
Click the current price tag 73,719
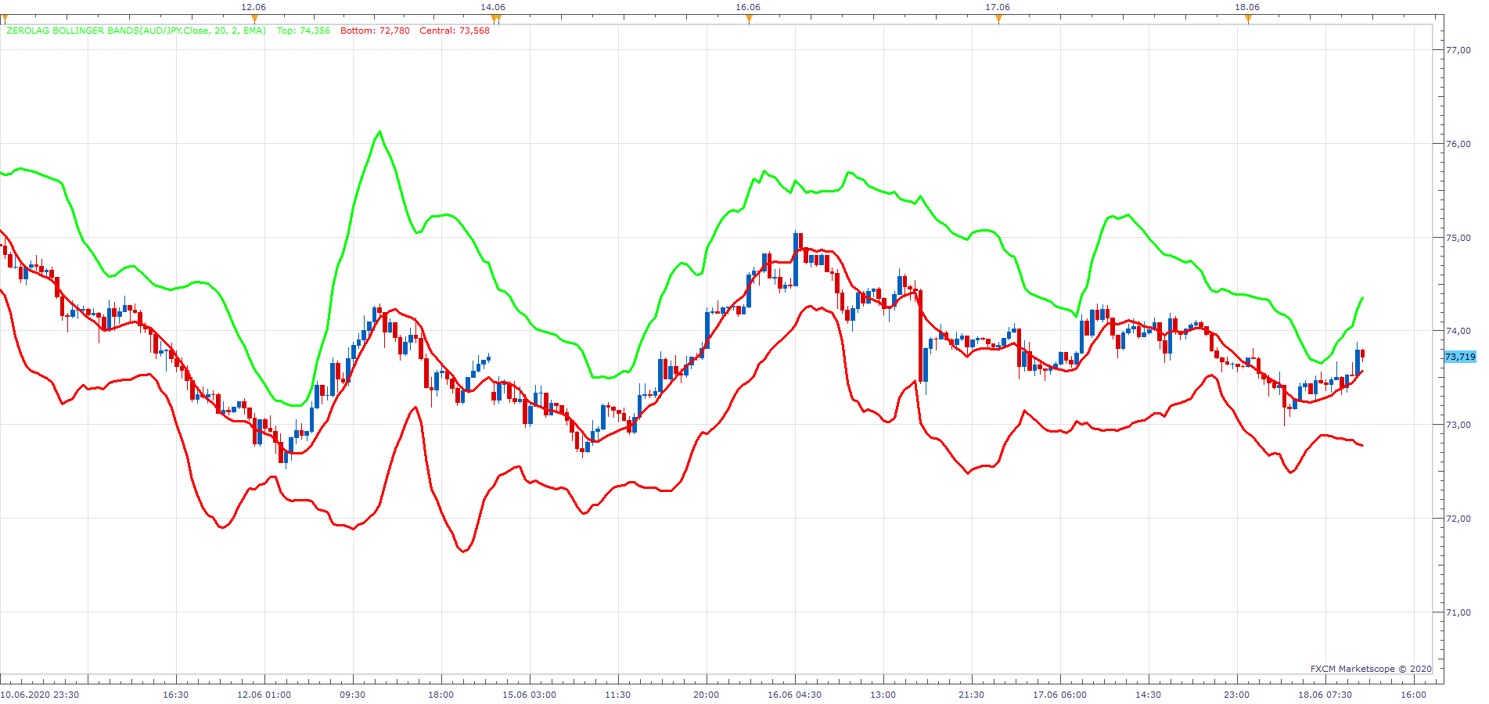pos(1460,357)
